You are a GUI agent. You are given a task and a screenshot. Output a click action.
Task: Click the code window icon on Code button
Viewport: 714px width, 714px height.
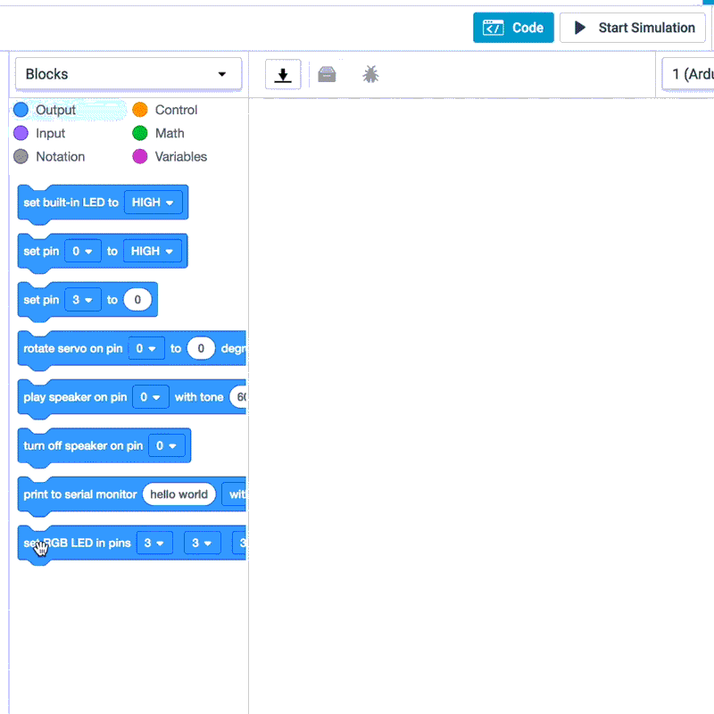point(494,28)
